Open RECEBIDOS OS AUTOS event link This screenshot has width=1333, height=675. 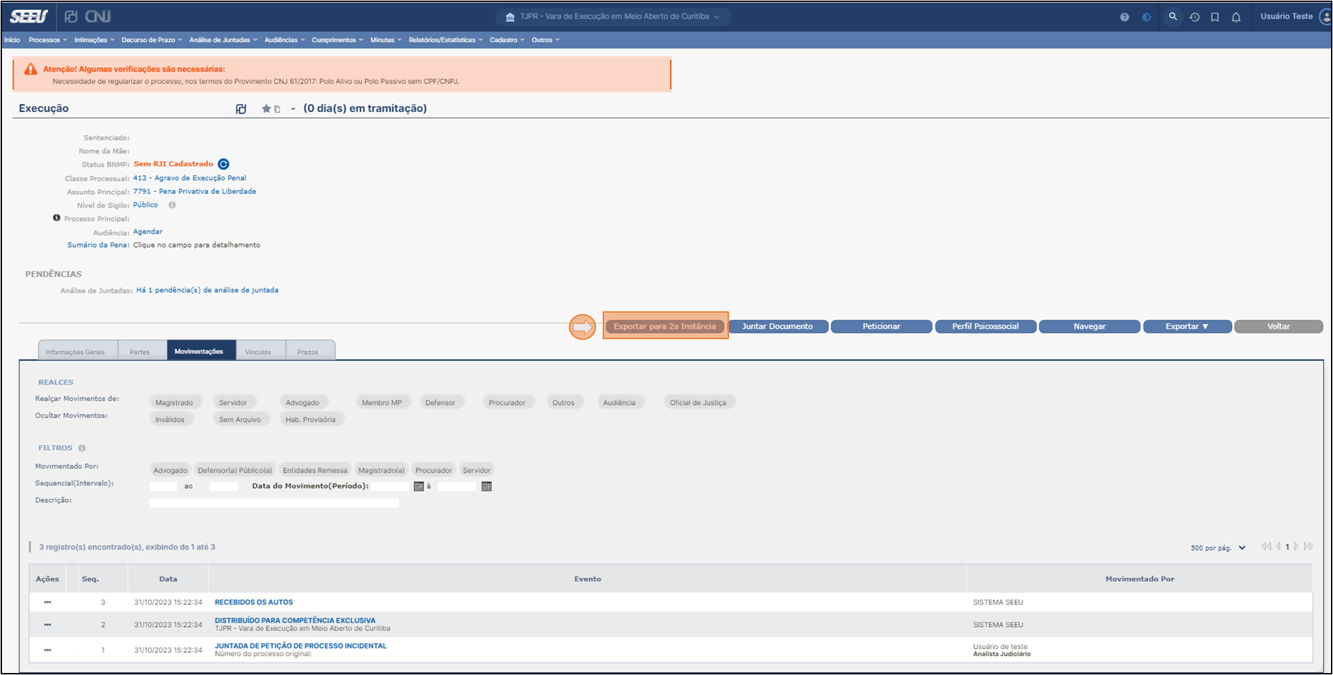(x=254, y=602)
